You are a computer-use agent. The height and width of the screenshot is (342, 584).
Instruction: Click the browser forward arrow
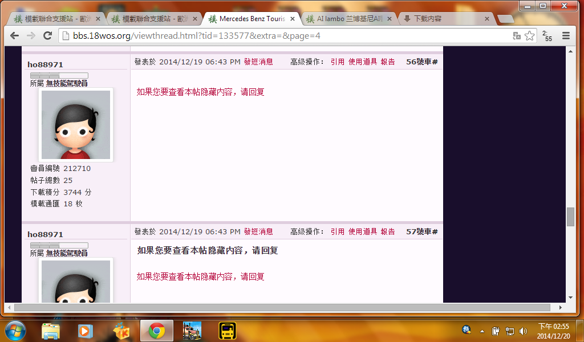coord(31,36)
